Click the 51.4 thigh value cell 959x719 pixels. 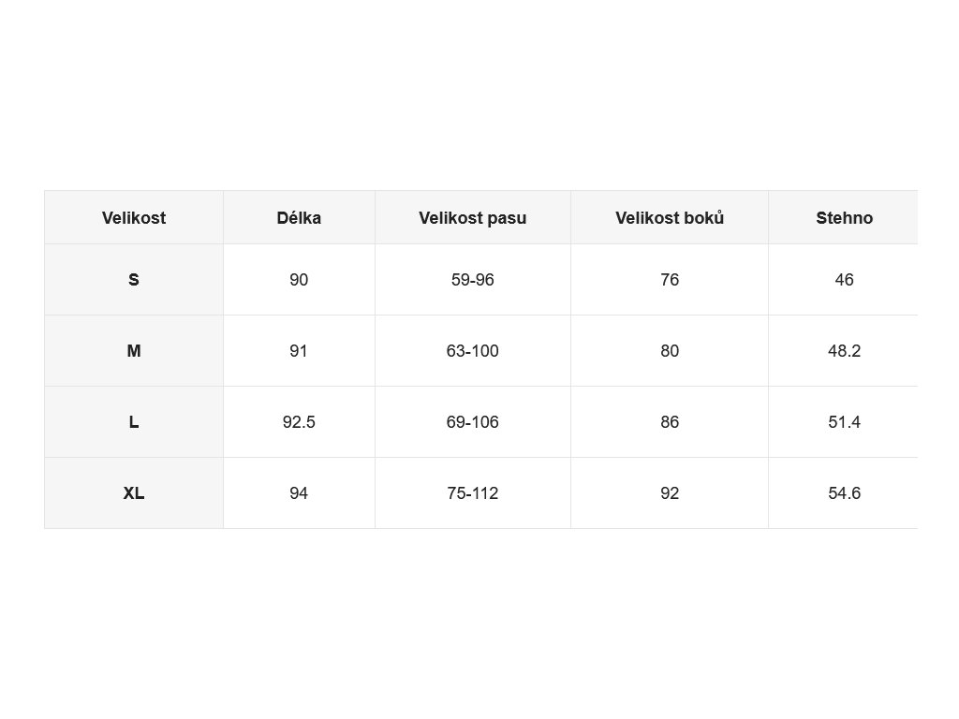click(844, 422)
